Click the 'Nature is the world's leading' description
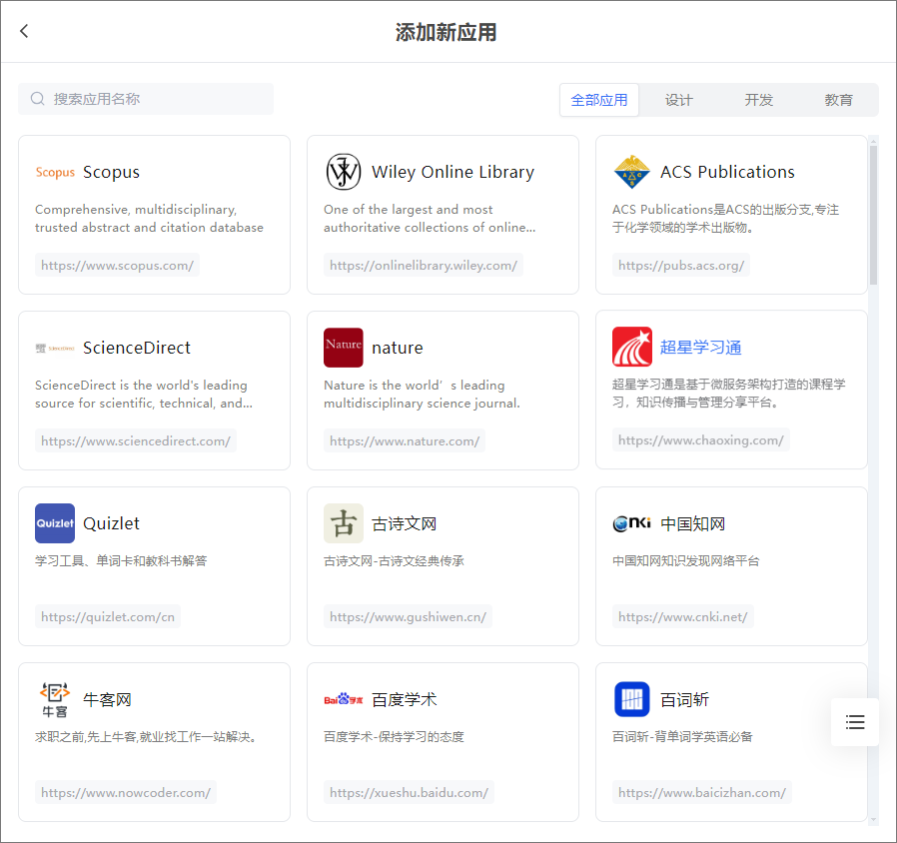Screen dimensions: 897x843 422,395
